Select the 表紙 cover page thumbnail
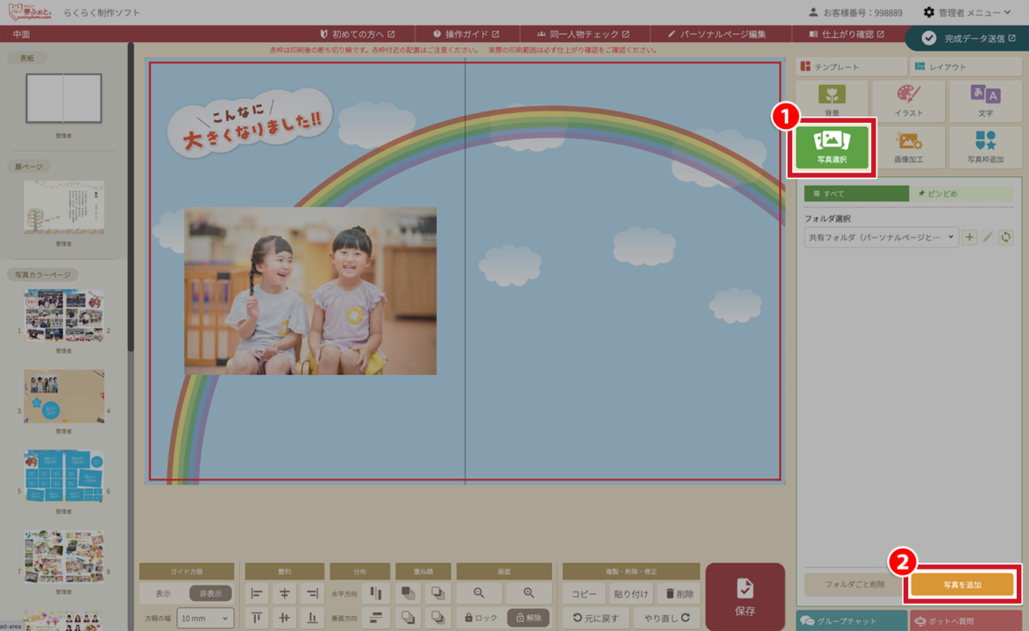Image resolution: width=1029 pixels, height=631 pixels. coord(64,98)
